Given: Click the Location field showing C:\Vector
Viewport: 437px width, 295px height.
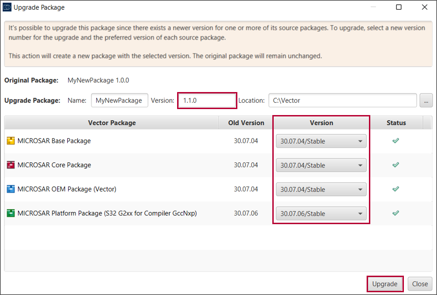Looking at the screenshot, I should click(343, 100).
